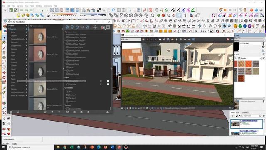Expand Environment Sky texture
Screen dimensions: 266x150
tap(65, 109)
